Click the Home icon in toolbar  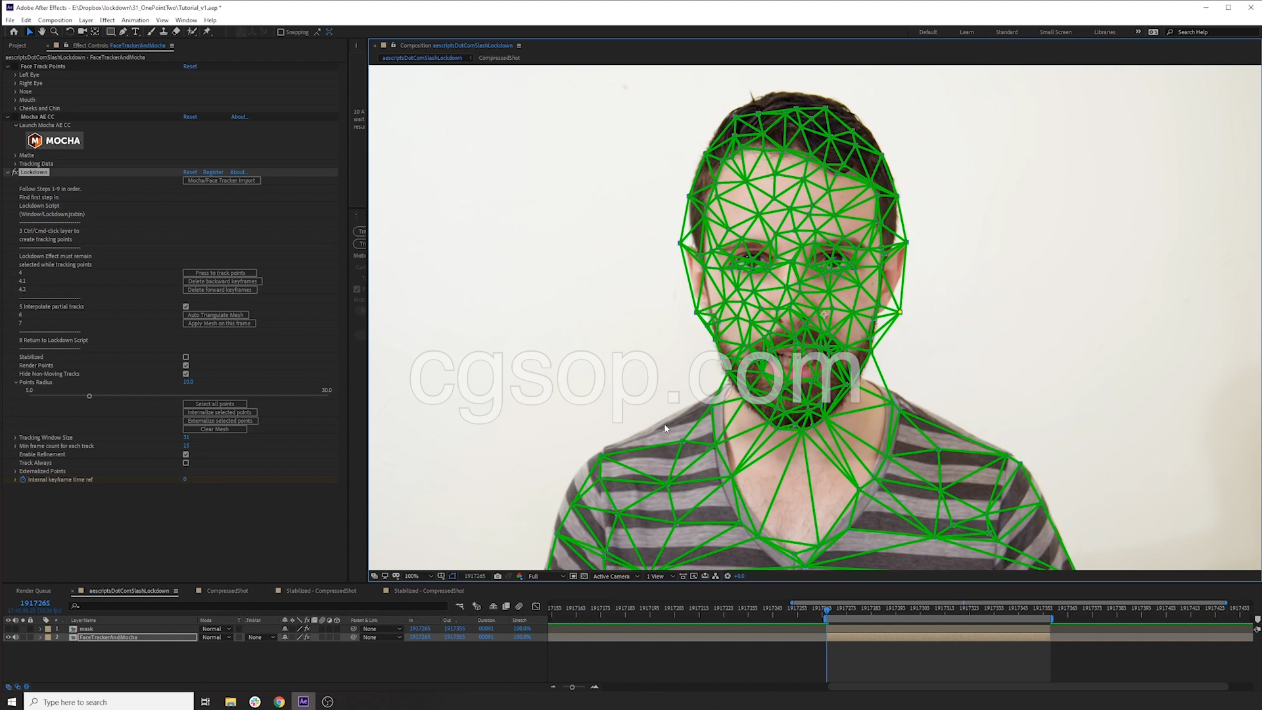14,32
